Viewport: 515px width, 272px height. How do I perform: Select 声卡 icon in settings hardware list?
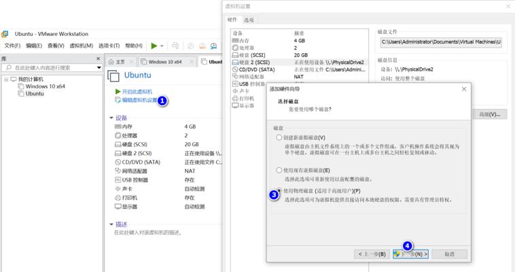pyautogui.click(x=235, y=91)
